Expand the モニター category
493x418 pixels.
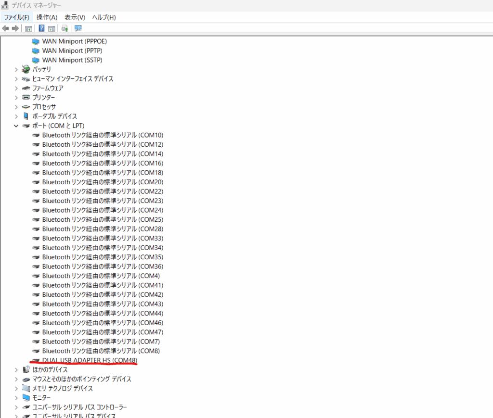pos(16,398)
